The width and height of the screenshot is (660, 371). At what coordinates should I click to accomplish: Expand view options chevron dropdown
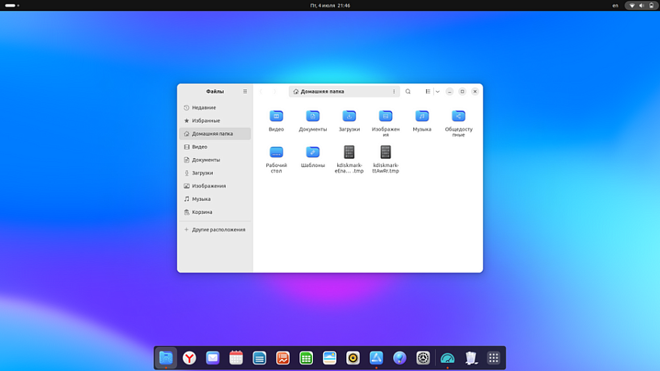tap(437, 92)
